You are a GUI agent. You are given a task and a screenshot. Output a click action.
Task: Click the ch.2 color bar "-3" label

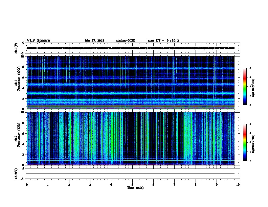249,124
